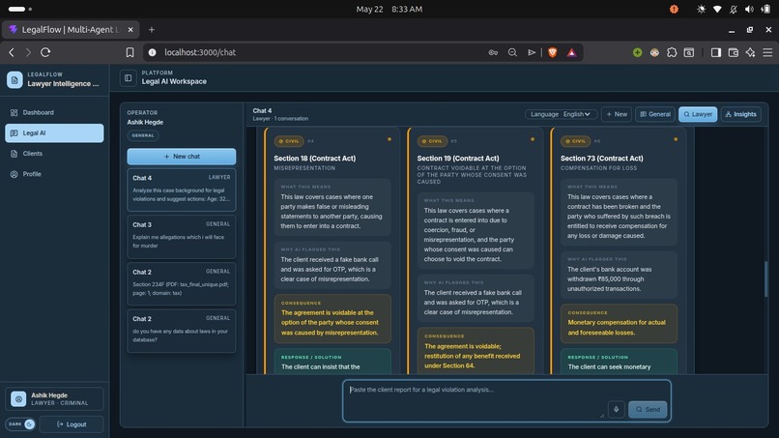Viewport: 779px width, 438px height.
Task: Send the message with Send button
Action: [648, 409]
